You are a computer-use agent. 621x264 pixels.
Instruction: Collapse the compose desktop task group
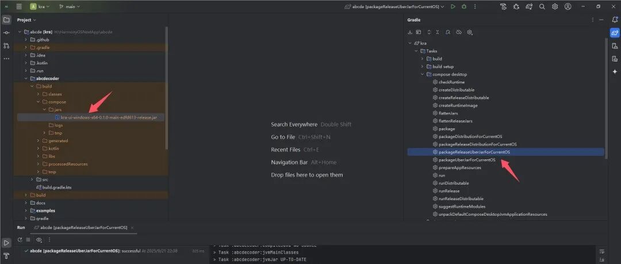422,74
